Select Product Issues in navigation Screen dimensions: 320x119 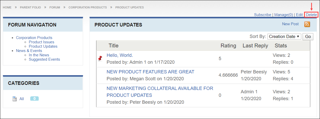(42, 42)
